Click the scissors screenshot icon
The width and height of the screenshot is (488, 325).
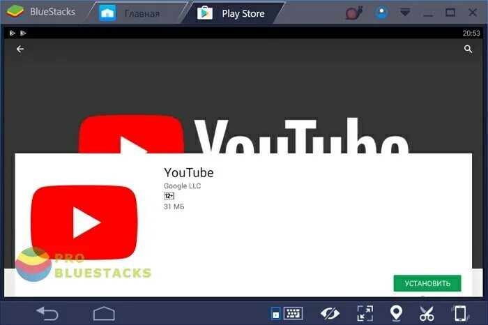click(x=427, y=313)
